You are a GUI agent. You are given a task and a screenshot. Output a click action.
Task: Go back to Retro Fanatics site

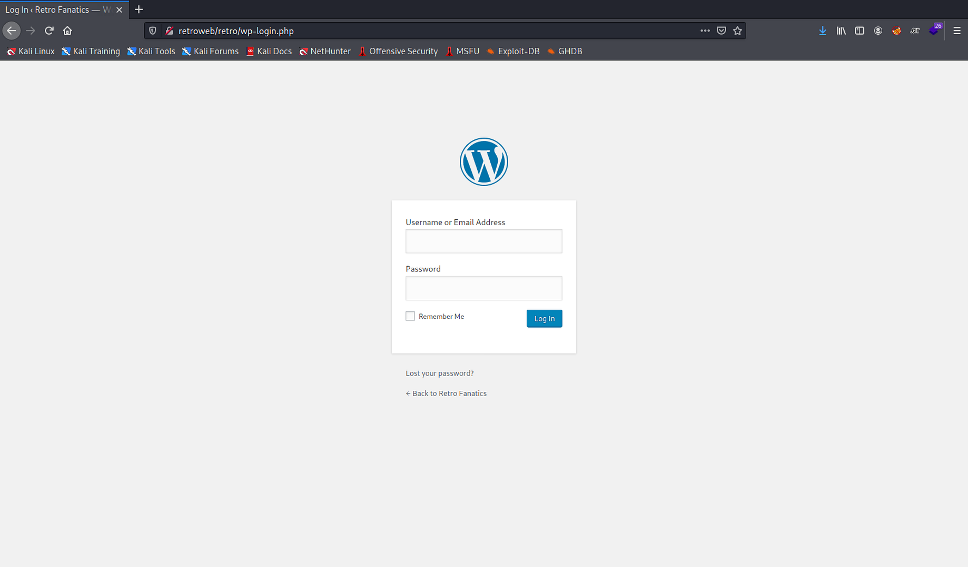click(446, 393)
